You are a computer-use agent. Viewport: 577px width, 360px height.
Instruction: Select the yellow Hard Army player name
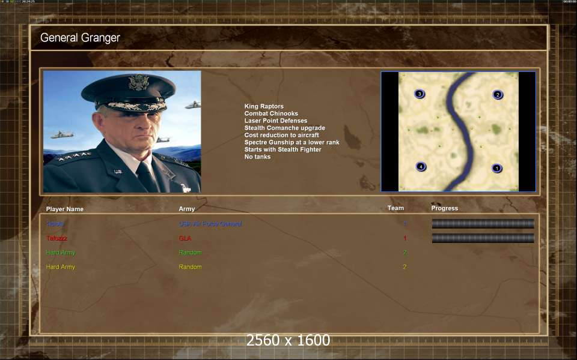(x=60, y=266)
